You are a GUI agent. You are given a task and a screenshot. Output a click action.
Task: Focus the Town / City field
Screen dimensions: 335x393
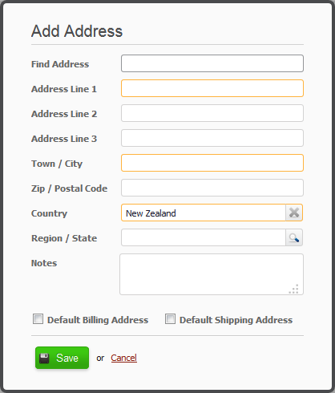click(212, 163)
